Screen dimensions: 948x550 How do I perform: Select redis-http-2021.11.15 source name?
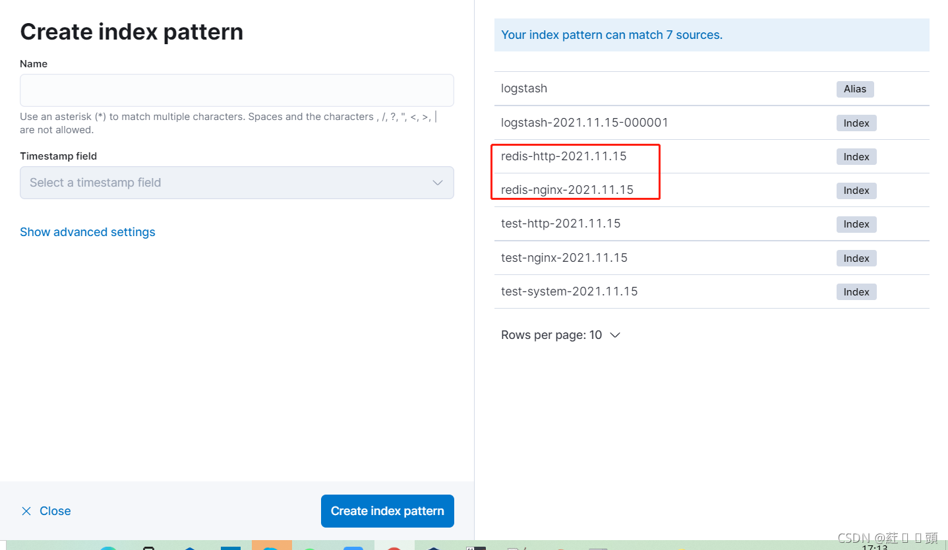tap(564, 156)
